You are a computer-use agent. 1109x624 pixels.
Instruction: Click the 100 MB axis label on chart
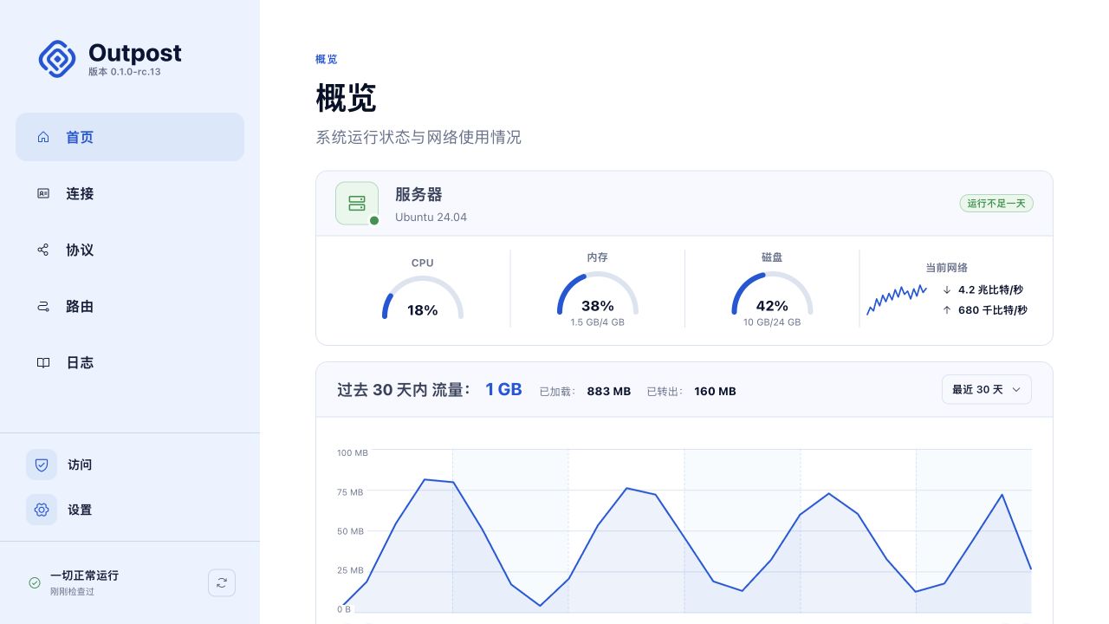(x=353, y=452)
